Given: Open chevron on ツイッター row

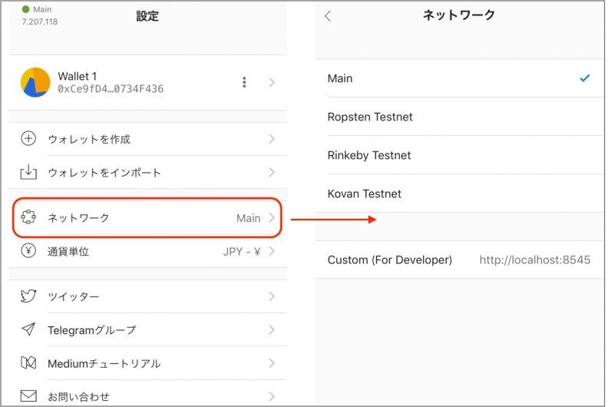Looking at the screenshot, I should [x=272, y=296].
